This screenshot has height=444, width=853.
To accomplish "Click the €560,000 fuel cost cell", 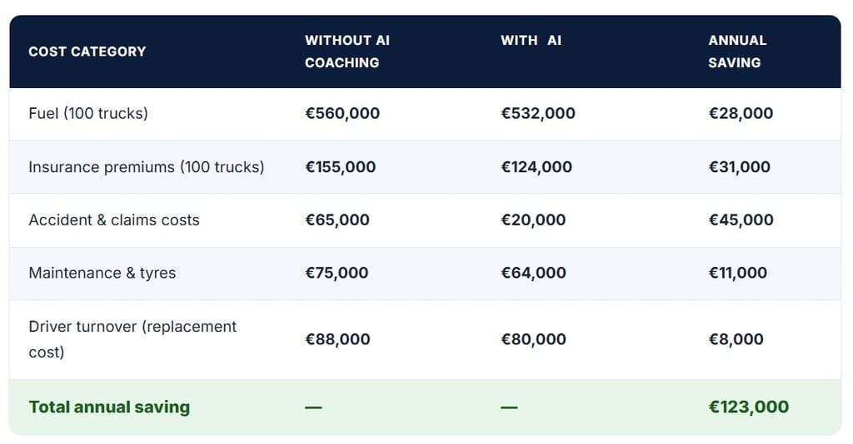I will click(342, 114).
